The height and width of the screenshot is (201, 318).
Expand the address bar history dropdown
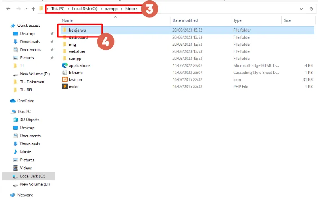point(301,9)
